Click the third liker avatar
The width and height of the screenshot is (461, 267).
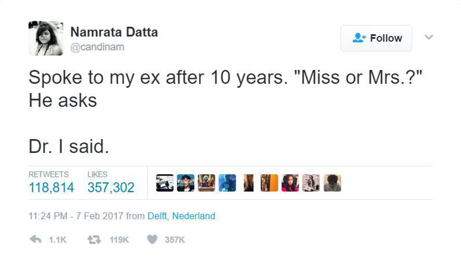coord(207,183)
